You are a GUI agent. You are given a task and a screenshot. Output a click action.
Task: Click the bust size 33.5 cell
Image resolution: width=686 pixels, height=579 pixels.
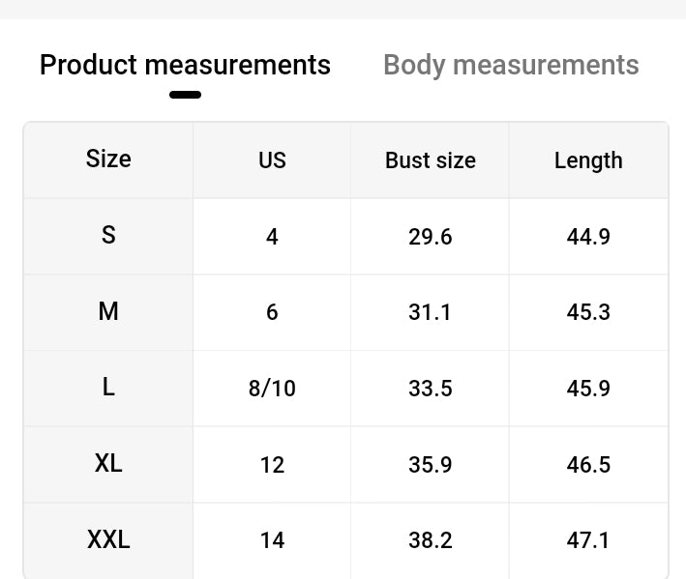[x=431, y=389]
